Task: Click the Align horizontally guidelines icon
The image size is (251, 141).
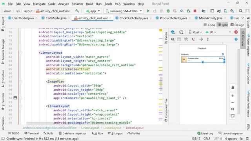Action: pos(201,39)
